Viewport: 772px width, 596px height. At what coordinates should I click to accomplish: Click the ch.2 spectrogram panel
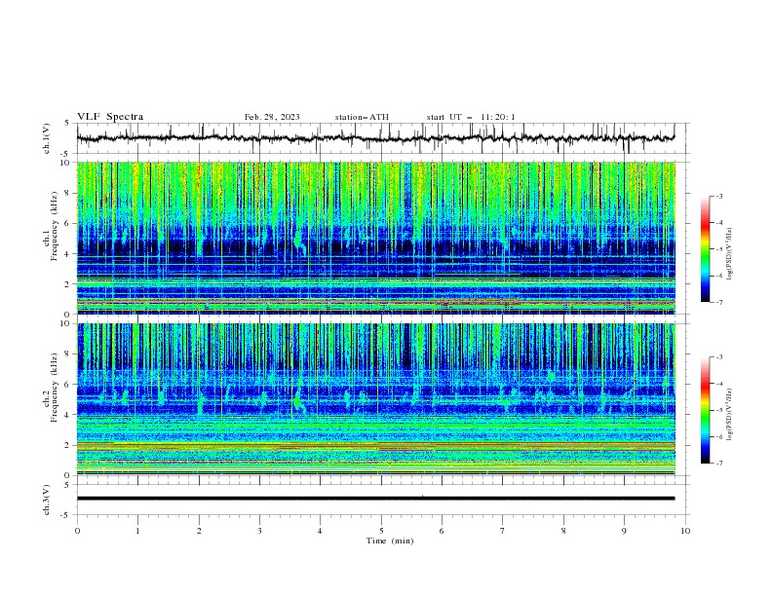375,399
